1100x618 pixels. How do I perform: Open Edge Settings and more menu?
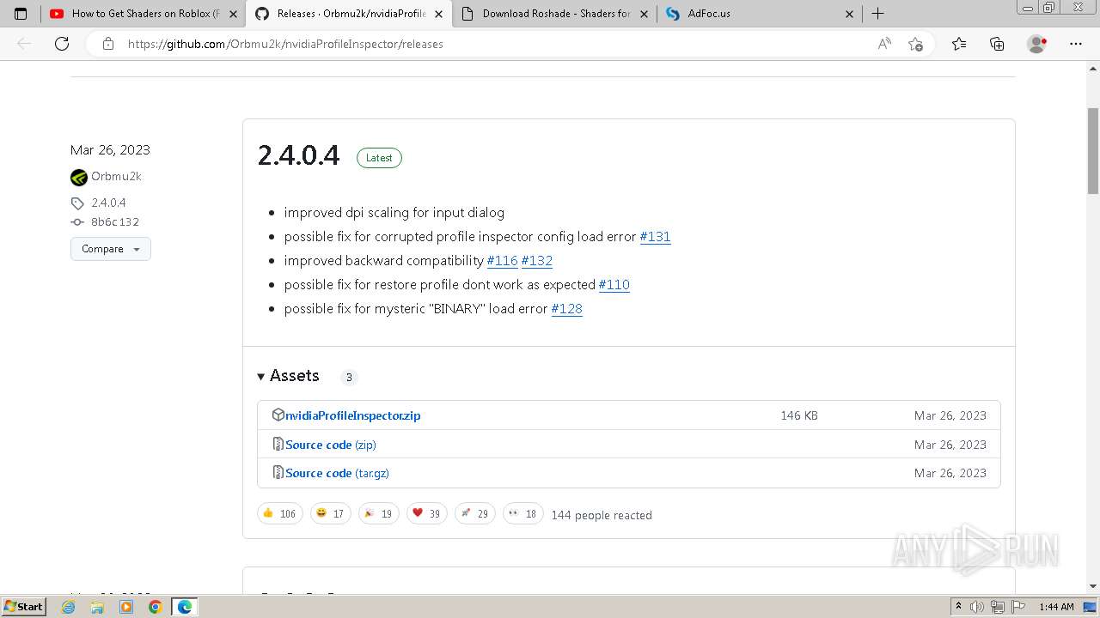click(1076, 44)
